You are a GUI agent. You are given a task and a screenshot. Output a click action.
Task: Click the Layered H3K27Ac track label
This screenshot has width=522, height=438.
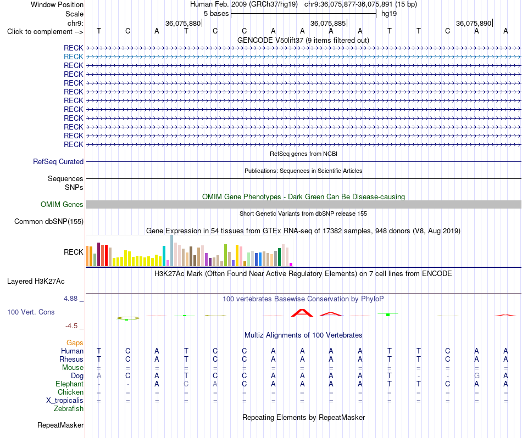36,282
